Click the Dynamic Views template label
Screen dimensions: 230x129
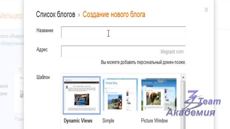pos(78,121)
